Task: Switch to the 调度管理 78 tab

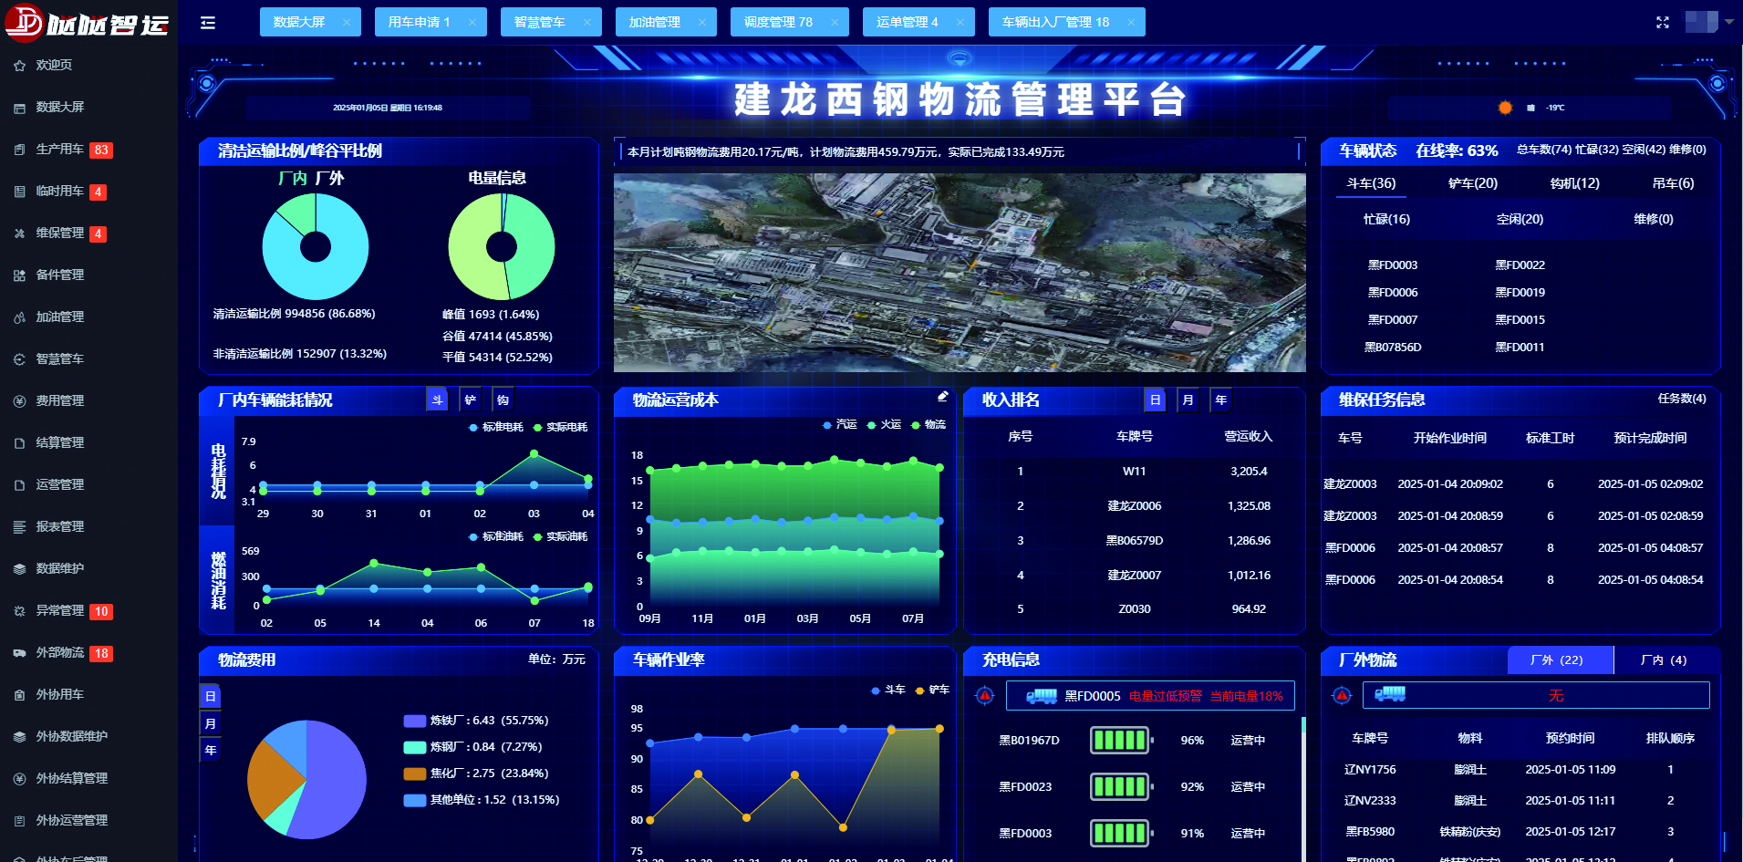Action: [x=778, y=22]
